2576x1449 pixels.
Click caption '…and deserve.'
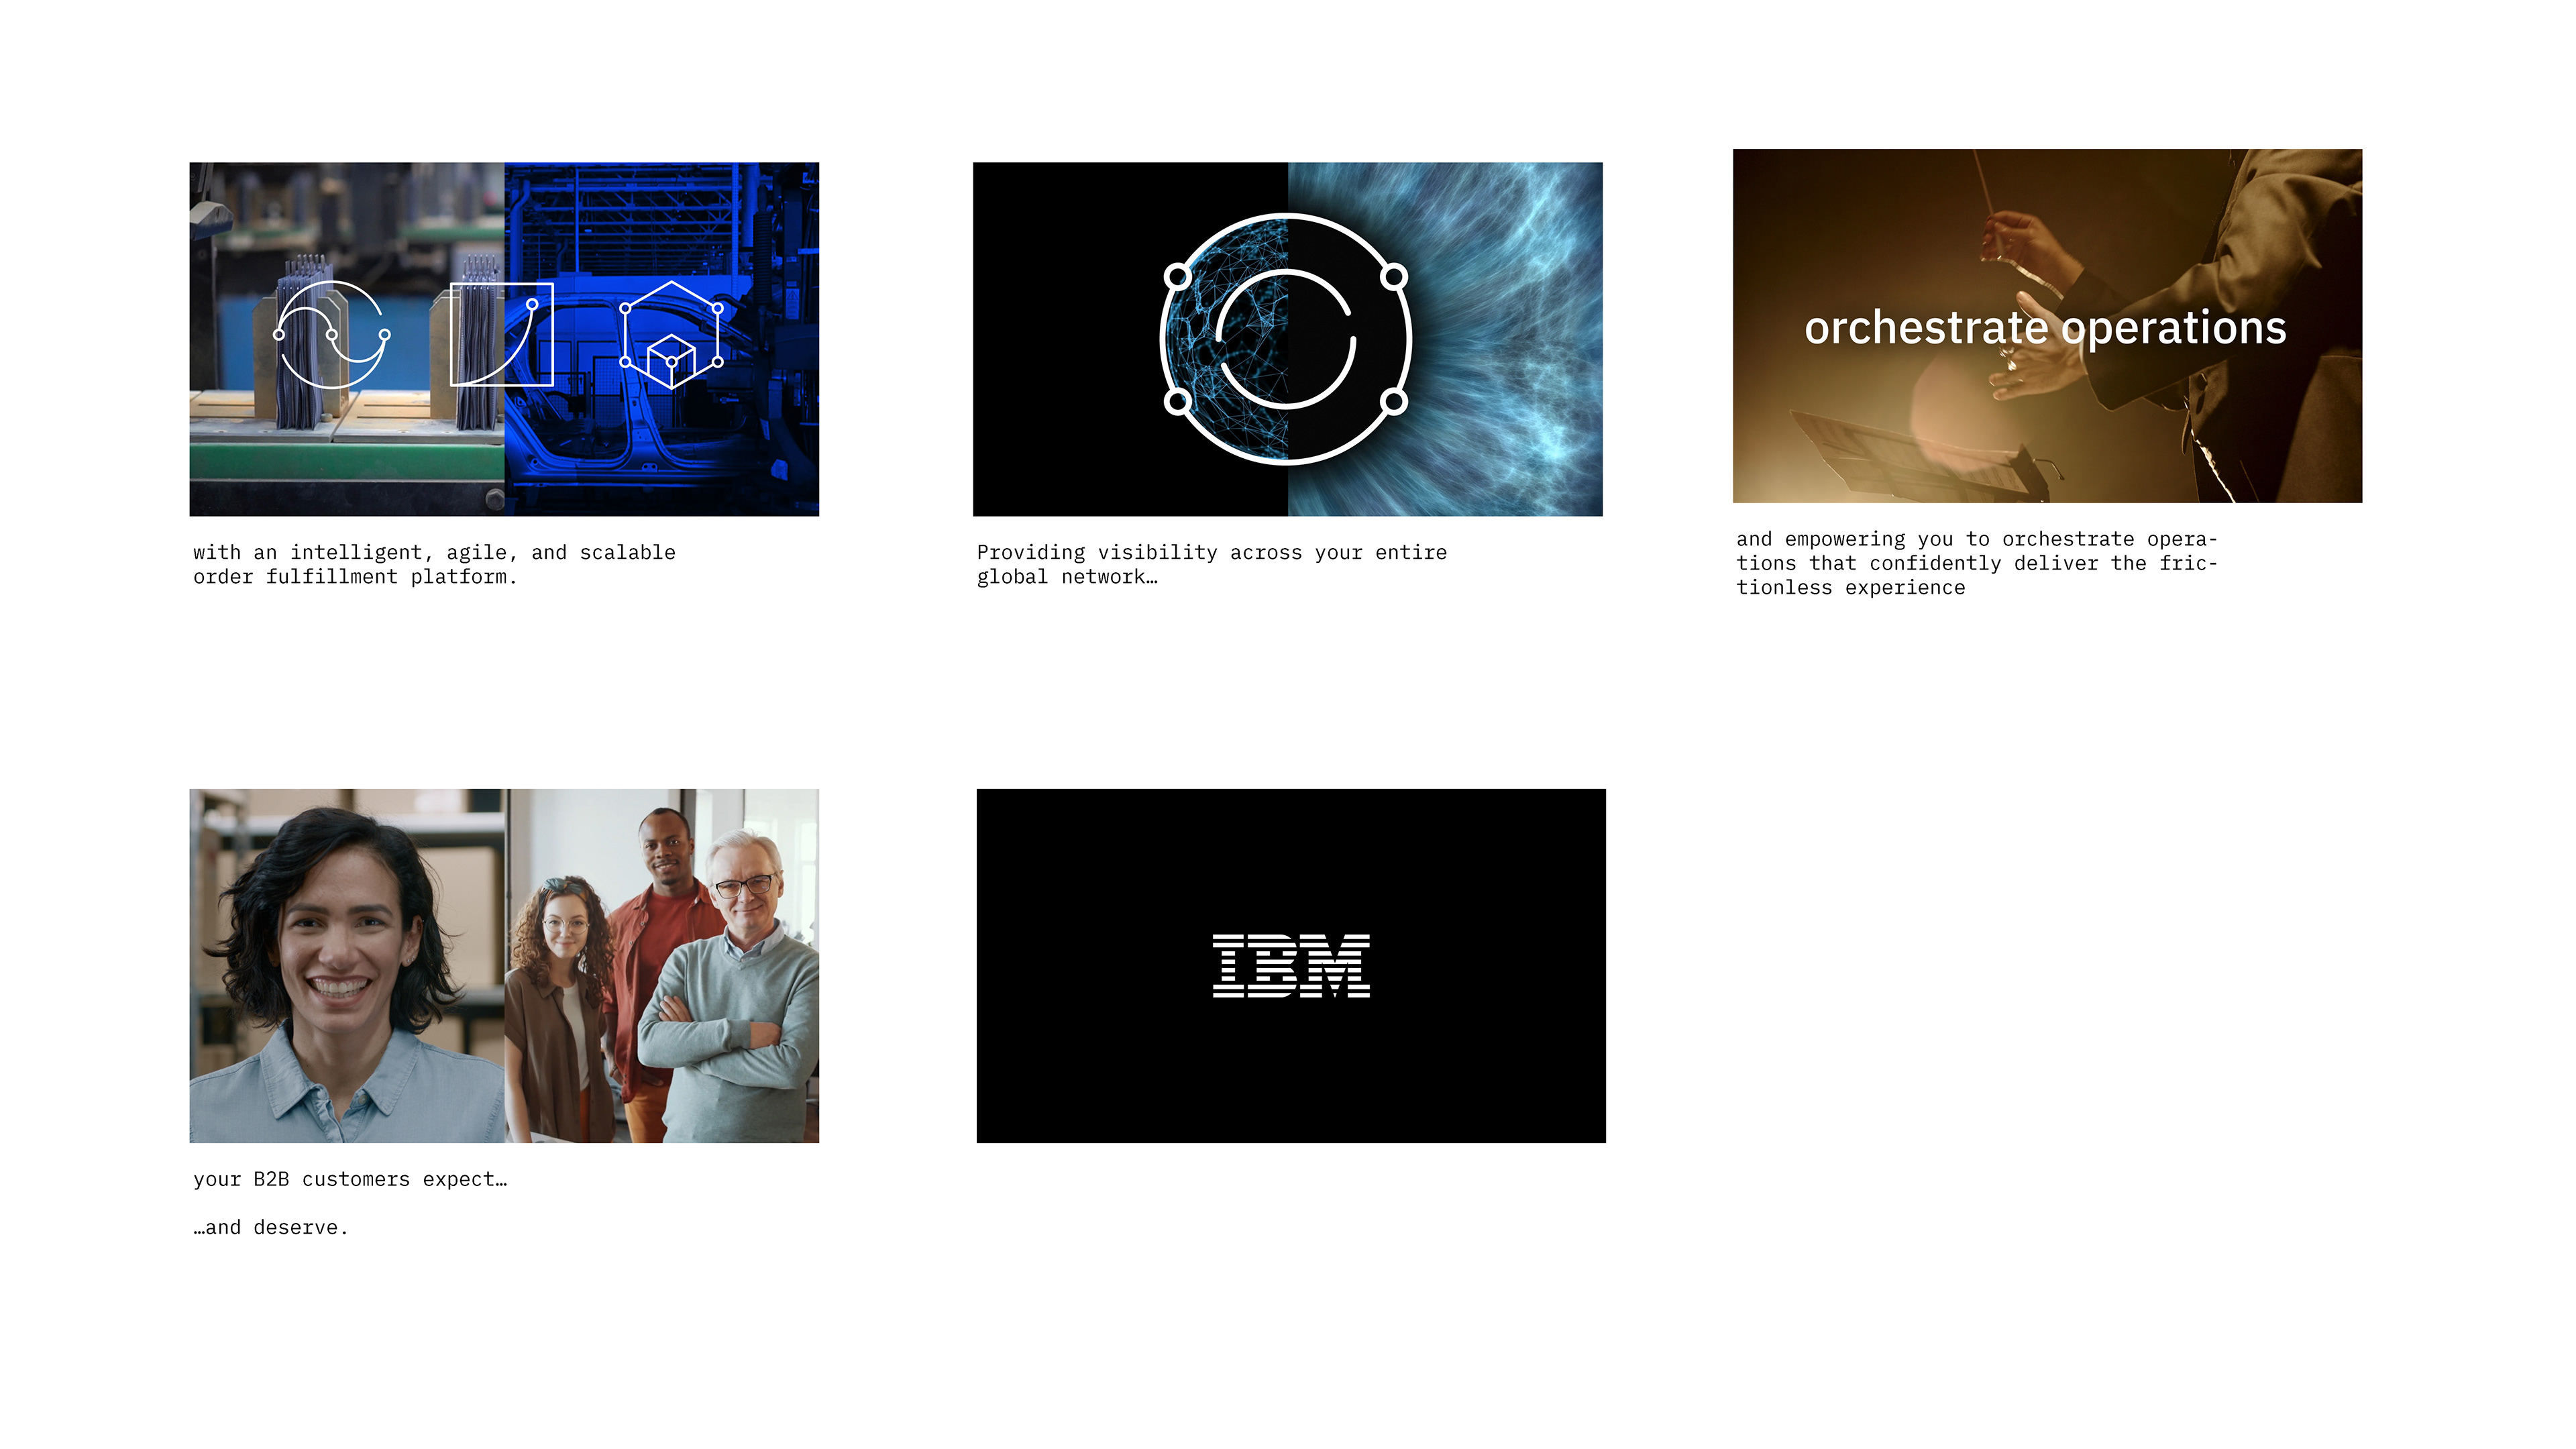271,1227
